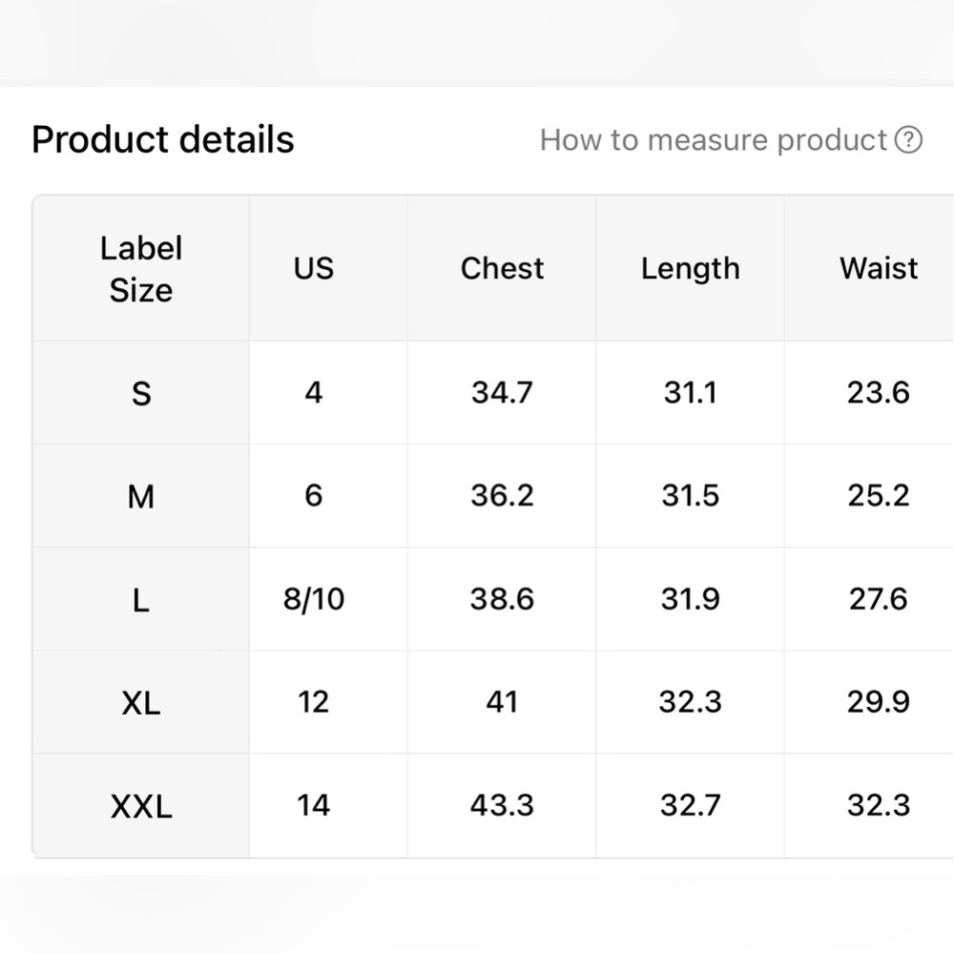Click the Product details heading

(x=163, y=140)
